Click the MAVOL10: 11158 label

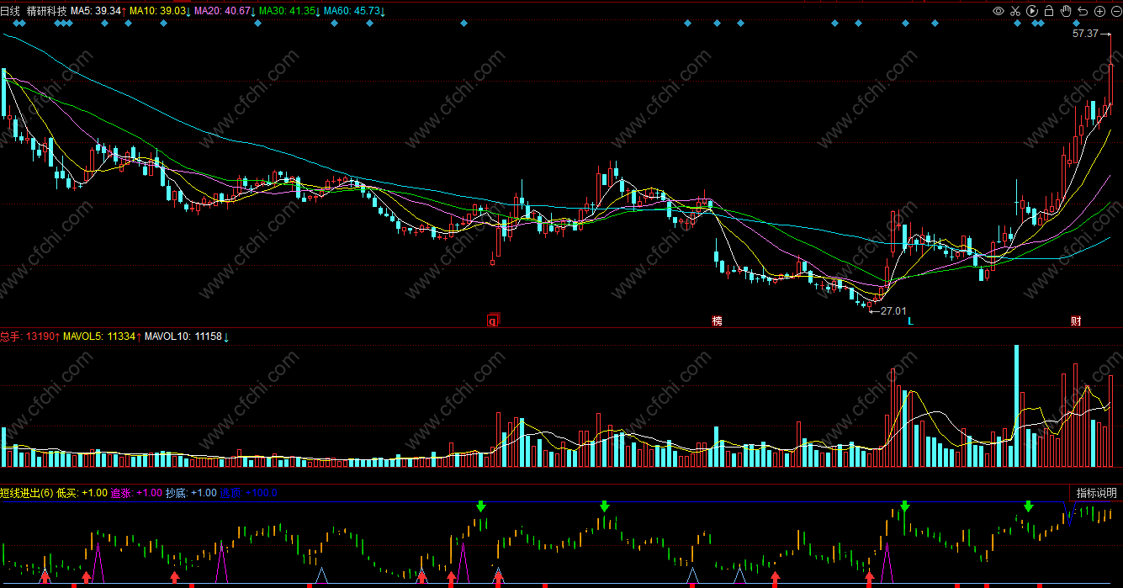coord(183,336)
